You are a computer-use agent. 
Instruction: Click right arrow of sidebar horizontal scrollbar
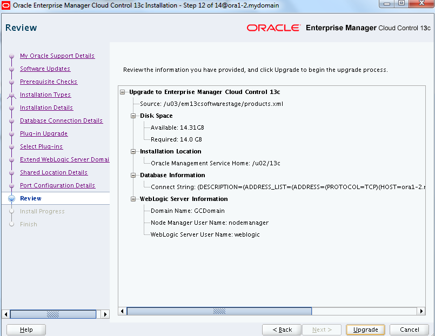[105, 314]
